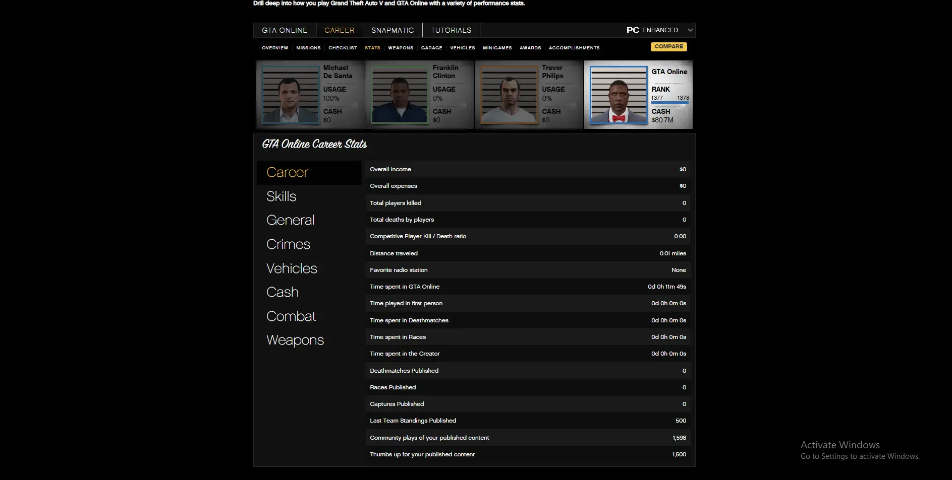This screenshot has width=952, height=480.
Task: Go to the MINIGAMES sub-menu
Action: [x=497, y=48]
